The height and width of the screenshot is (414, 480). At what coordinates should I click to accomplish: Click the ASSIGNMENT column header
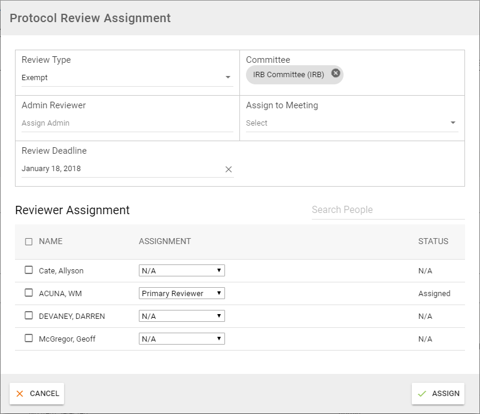tap(165, 241)
